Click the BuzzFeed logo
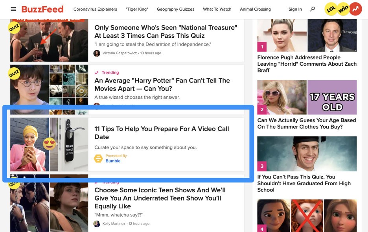This screenshot has height=232, width=368. [42, 9]
